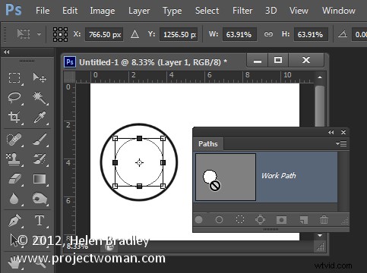The width and height of the screenshot is (367, 273).
Task: Open the Layer menu
Action: point(139,11)
